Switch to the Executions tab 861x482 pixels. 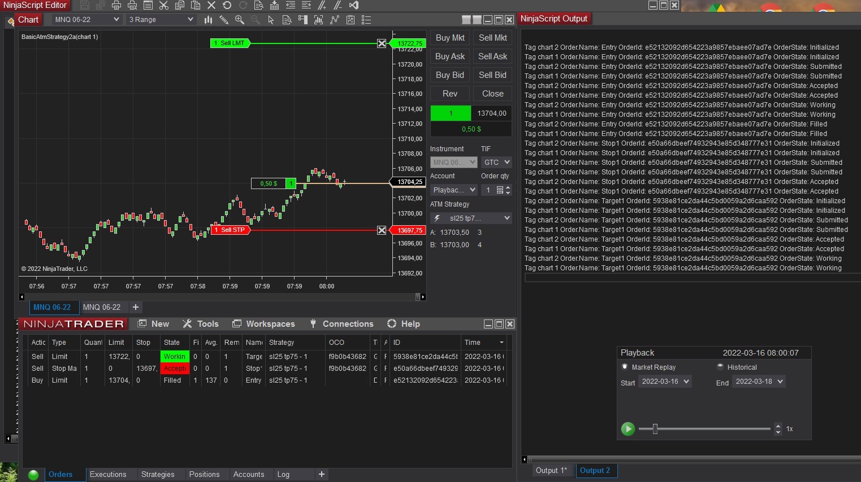point(108,475)
